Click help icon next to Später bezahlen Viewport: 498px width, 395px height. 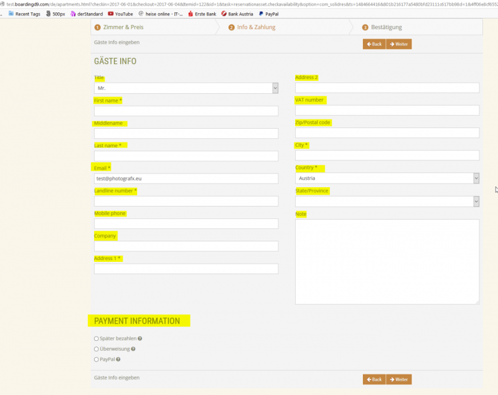coord(140,339)
